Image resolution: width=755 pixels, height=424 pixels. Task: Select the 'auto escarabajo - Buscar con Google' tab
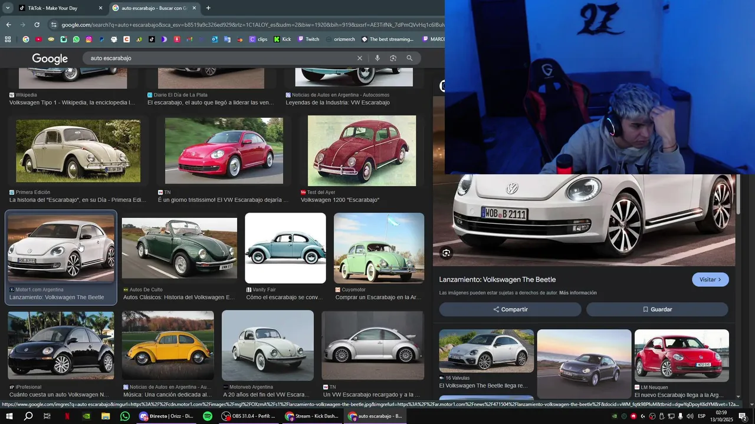[155, 8]
